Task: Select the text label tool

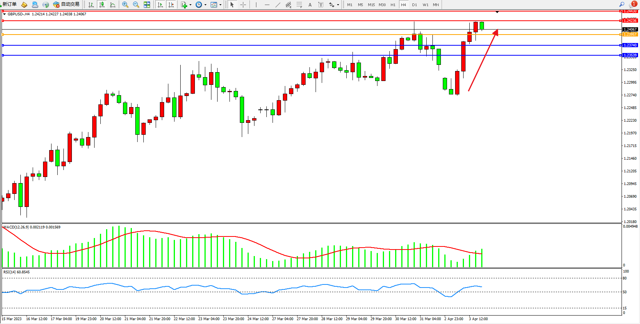Action: (310, 5)
